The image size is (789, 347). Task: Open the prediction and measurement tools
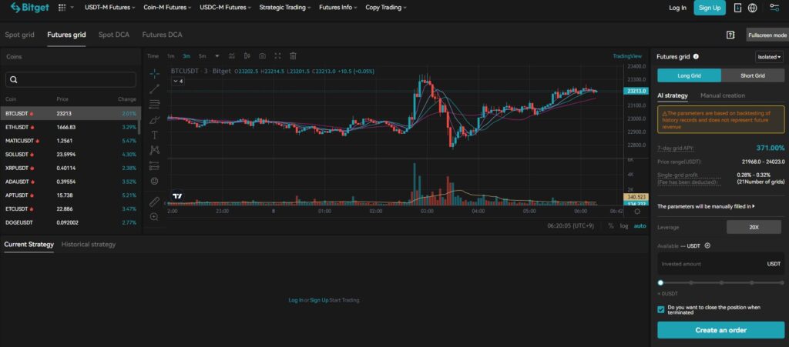(154, 165)
